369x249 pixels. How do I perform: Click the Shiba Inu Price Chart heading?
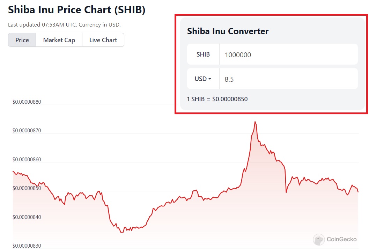tap(78, 10)
